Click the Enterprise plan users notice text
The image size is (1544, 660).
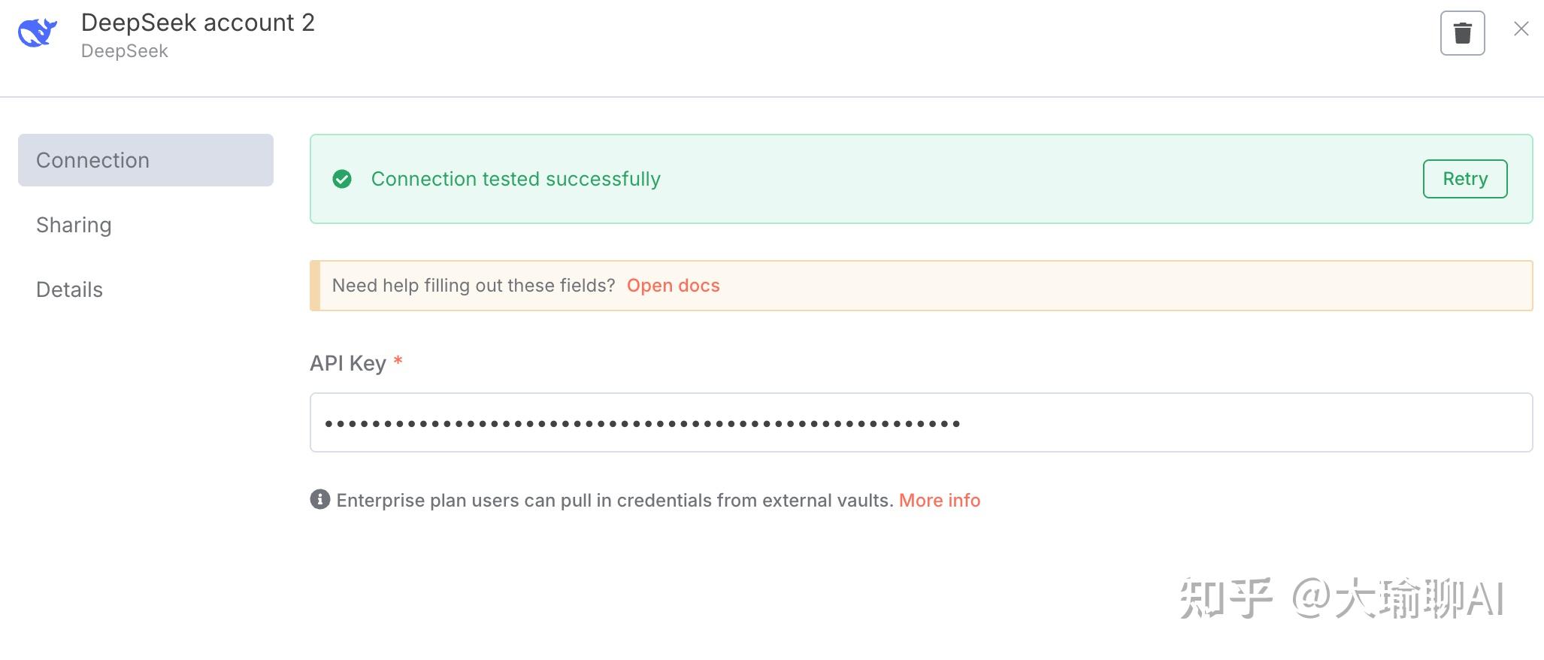click(614, 501)
